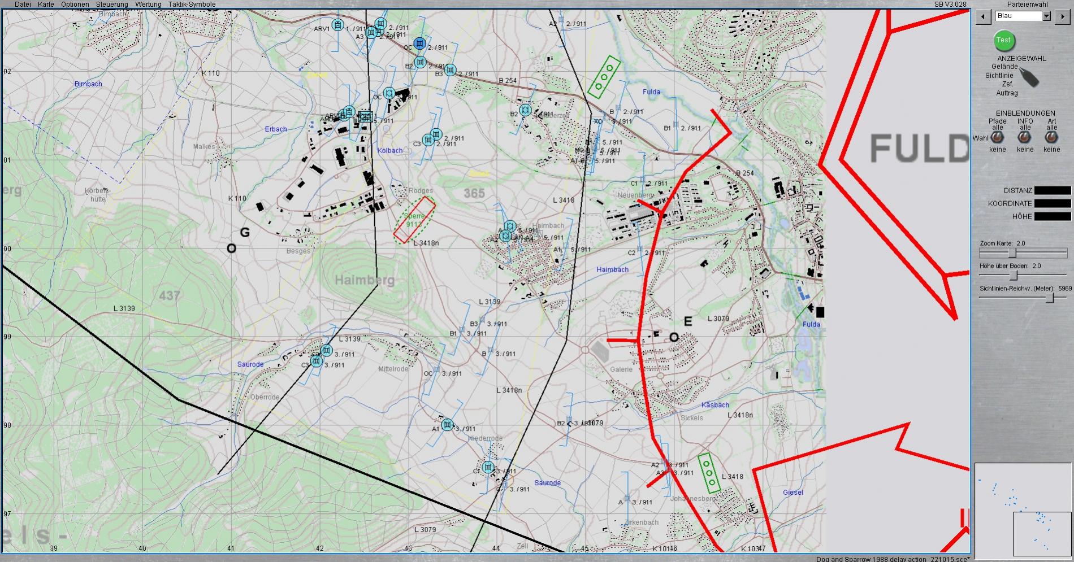The width and height of the screenshot is (1074, 562).
Task: Click the previous party left arrow button
Action: point(984,16)
